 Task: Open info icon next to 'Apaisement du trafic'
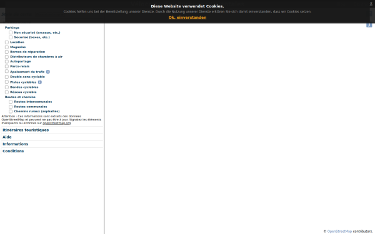tap(48, 72)
